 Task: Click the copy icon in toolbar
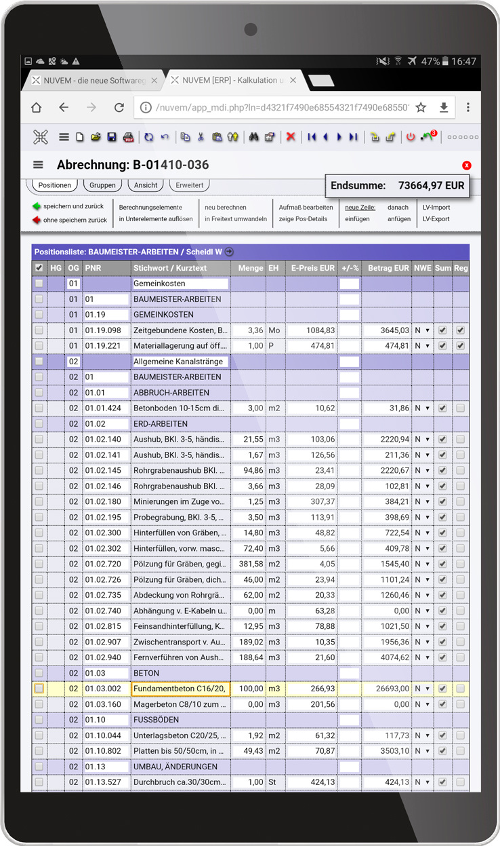(x=185, y=137)
